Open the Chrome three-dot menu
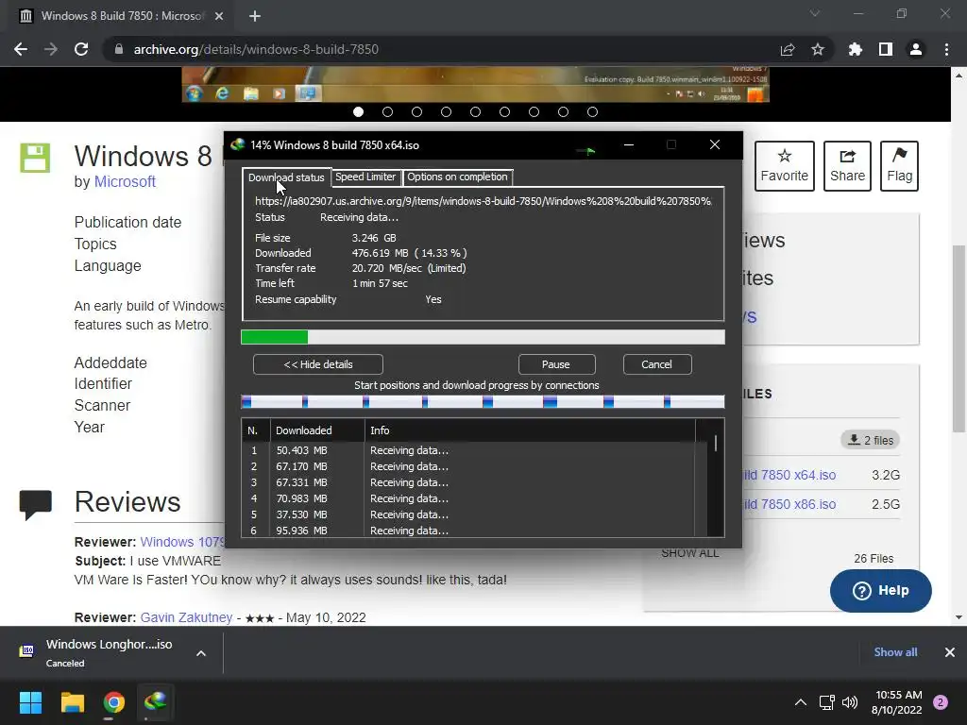967x725 pixels. pos(946,49)
